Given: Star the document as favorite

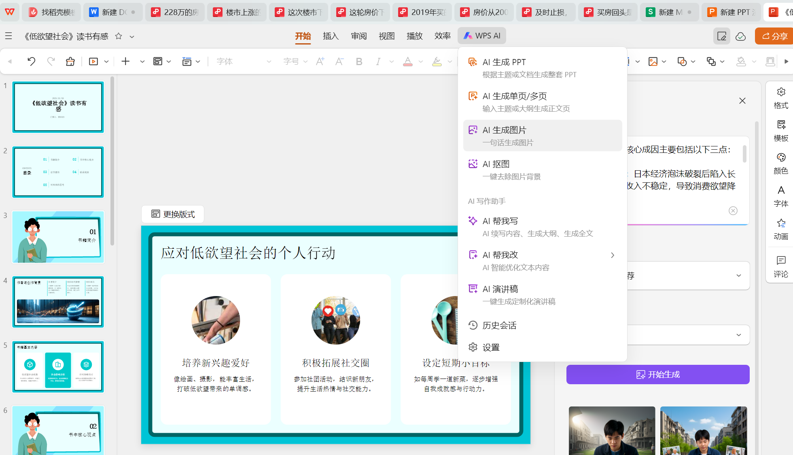Looking at the screenshot, I should point(119,36).
